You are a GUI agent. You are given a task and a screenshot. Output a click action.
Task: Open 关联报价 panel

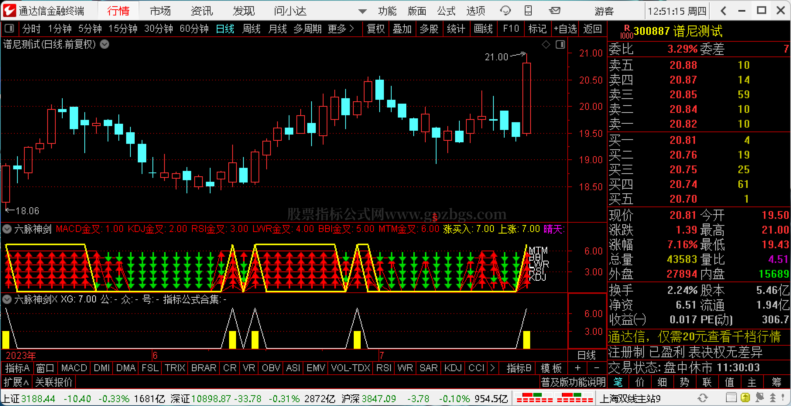coord(54,382)
